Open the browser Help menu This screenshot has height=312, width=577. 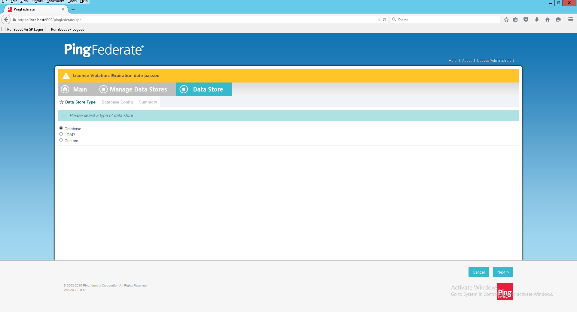click(84, 1)
